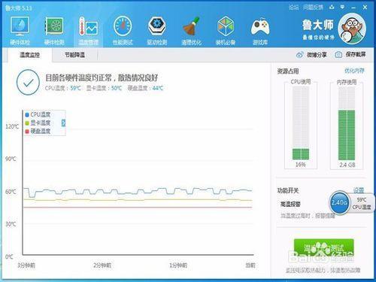Click the 显卡温度 50℃ reading
The width and height of the screenshot is (376, 282).
click(x=104, y=88)
